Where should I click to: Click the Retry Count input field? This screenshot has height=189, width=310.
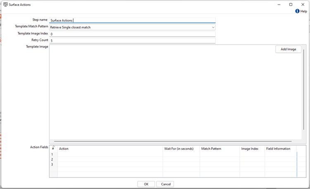coord(132,41)
